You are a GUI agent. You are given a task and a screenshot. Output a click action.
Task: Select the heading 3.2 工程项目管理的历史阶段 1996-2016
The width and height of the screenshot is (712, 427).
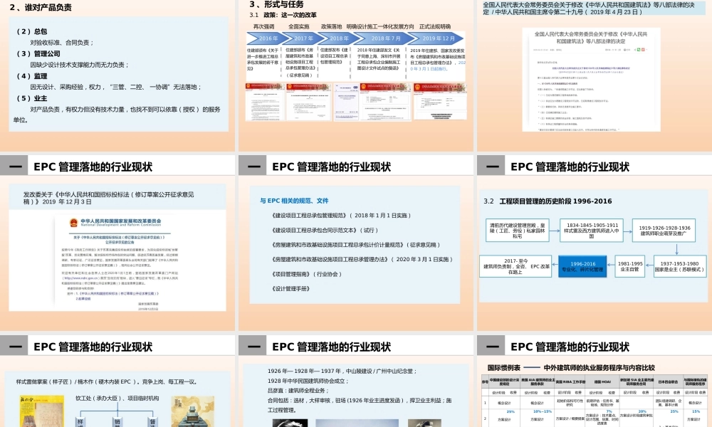(547, 201)
